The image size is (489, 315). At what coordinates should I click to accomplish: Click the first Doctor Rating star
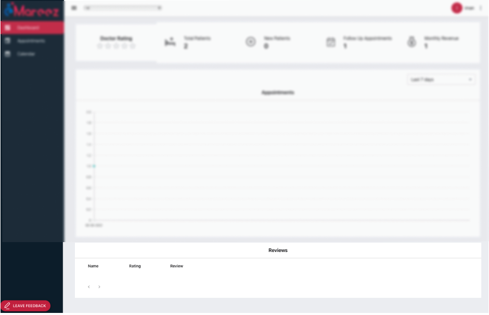pyautogui.click(x=100, y=46)
